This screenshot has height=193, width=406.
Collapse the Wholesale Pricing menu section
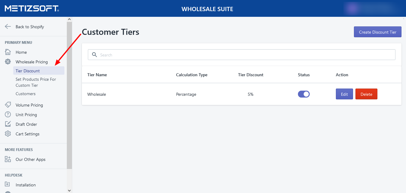point(32,62)
